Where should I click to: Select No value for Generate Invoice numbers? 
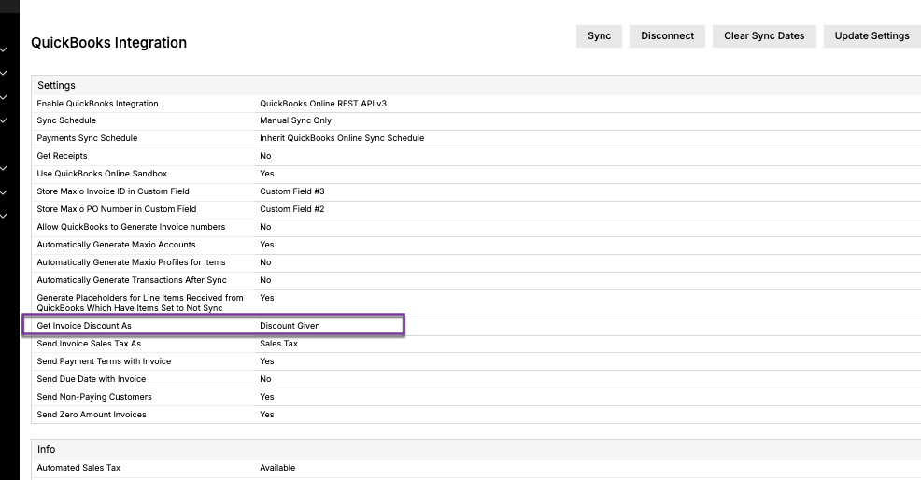point(265,227)
